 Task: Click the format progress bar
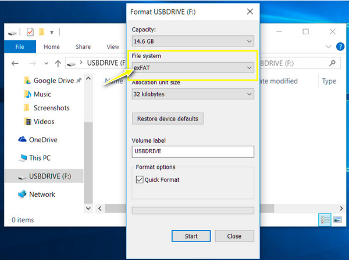tap(193, 210)
